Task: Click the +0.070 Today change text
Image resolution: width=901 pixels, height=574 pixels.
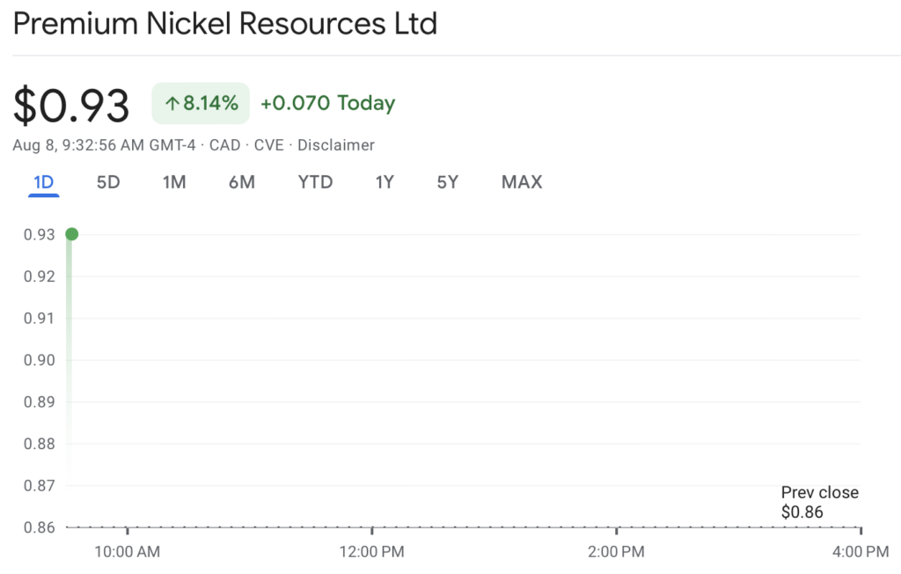Action: [x=327, y=103]
